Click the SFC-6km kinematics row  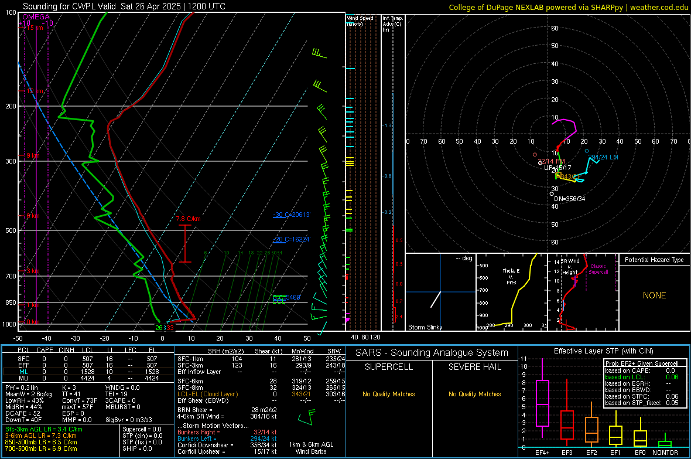pyautogui.click(x=261, y=381)
